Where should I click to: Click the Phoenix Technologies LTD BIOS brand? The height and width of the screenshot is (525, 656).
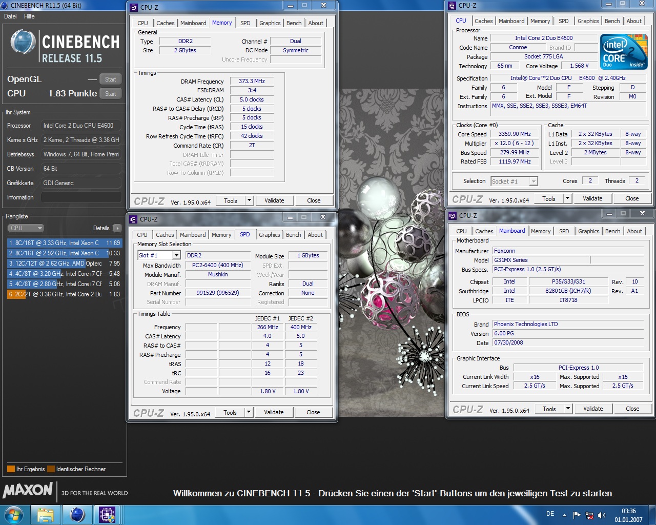[568, 324]
